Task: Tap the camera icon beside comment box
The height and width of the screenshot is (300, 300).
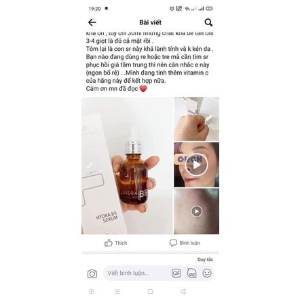Action: coord(92,274)
